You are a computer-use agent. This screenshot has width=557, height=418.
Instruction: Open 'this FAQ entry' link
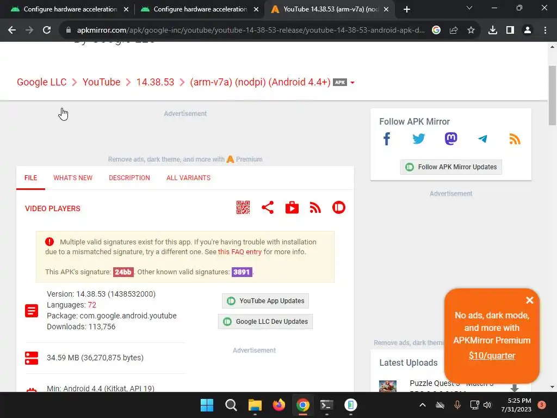pos(240,251)
